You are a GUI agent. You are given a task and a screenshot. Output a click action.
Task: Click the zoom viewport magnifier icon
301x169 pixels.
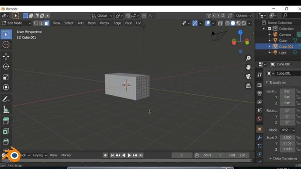248,58
